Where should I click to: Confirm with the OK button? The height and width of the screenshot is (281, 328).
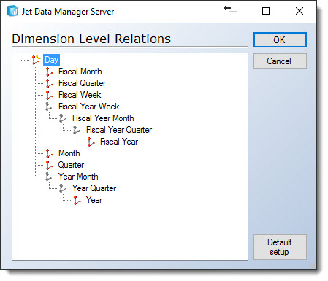tap(280, 40)
